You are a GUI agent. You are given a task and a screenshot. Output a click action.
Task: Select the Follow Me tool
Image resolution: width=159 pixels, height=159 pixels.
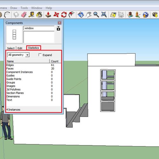pos(72,15)
